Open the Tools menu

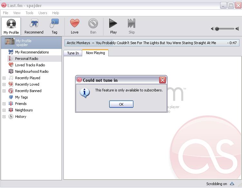pyautogui.click(x=29, y=13)
